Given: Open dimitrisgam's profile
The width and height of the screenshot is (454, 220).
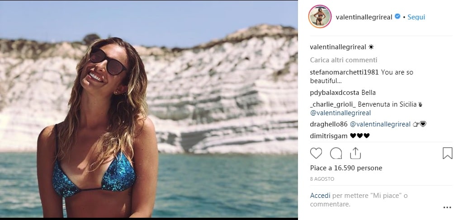Looking at the screenshot, I should tap(329, 136).
